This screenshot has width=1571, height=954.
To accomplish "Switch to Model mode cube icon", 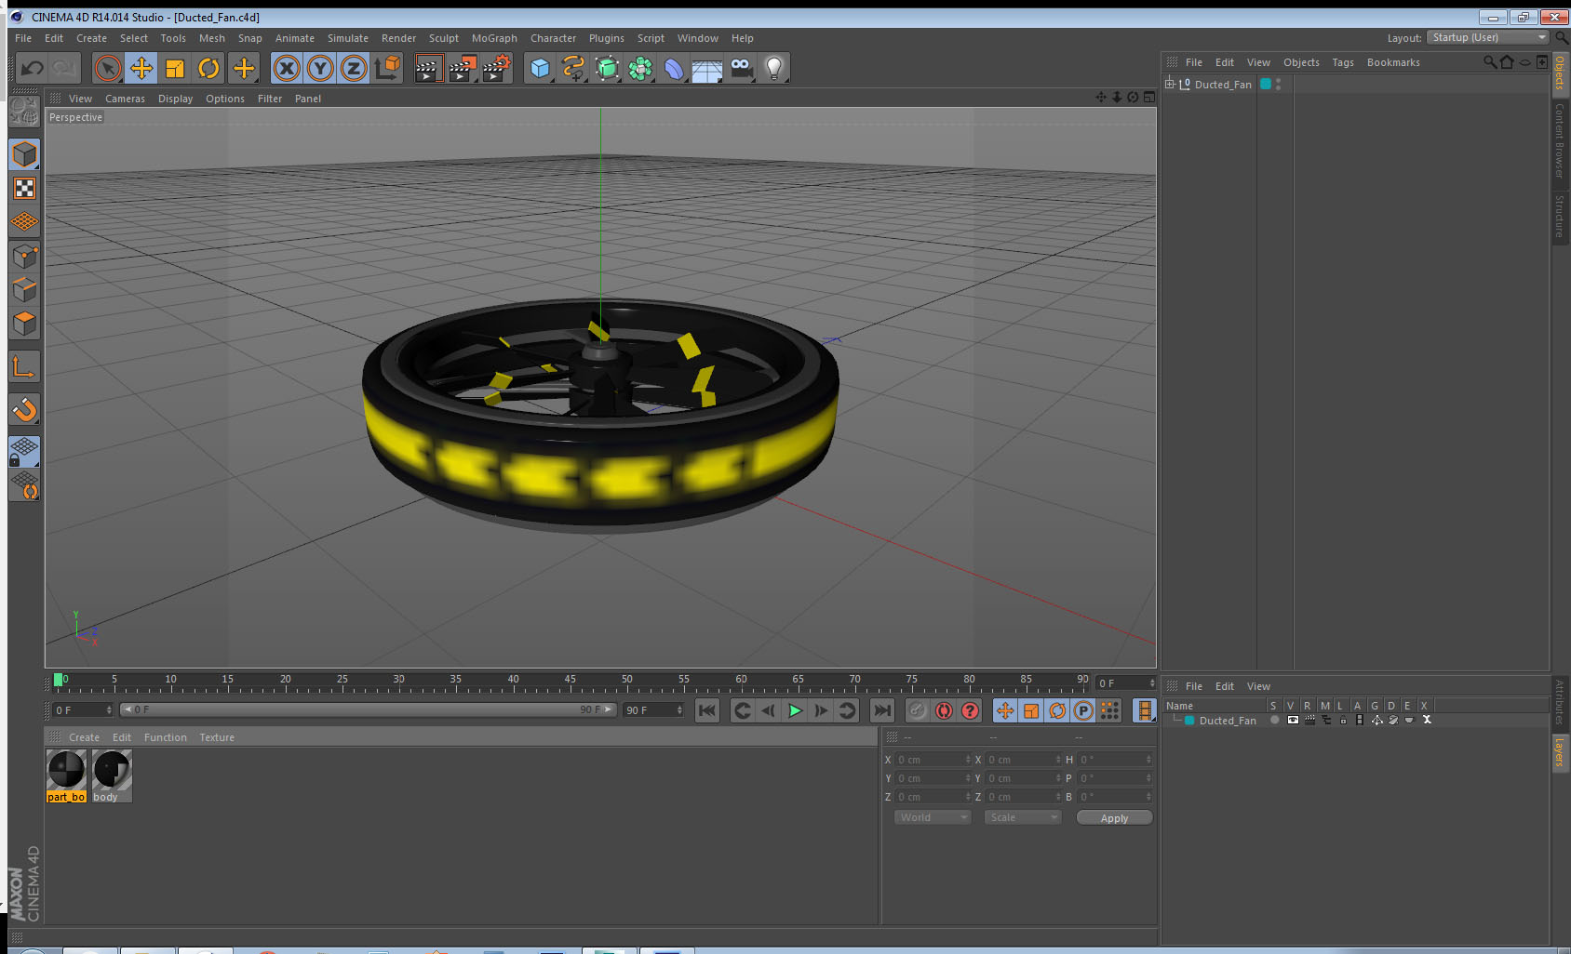I will [24, 154].
